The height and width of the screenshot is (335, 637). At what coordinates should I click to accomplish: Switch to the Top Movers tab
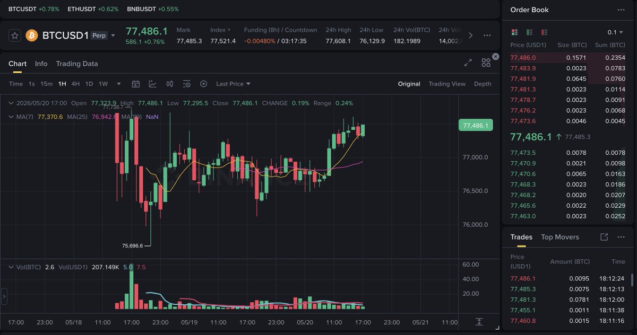560,237
